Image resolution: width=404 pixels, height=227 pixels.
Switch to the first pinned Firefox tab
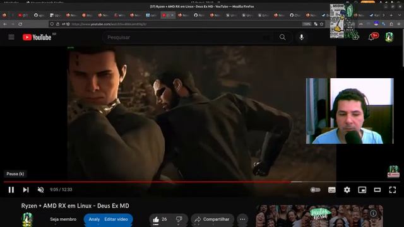(4, 15)
